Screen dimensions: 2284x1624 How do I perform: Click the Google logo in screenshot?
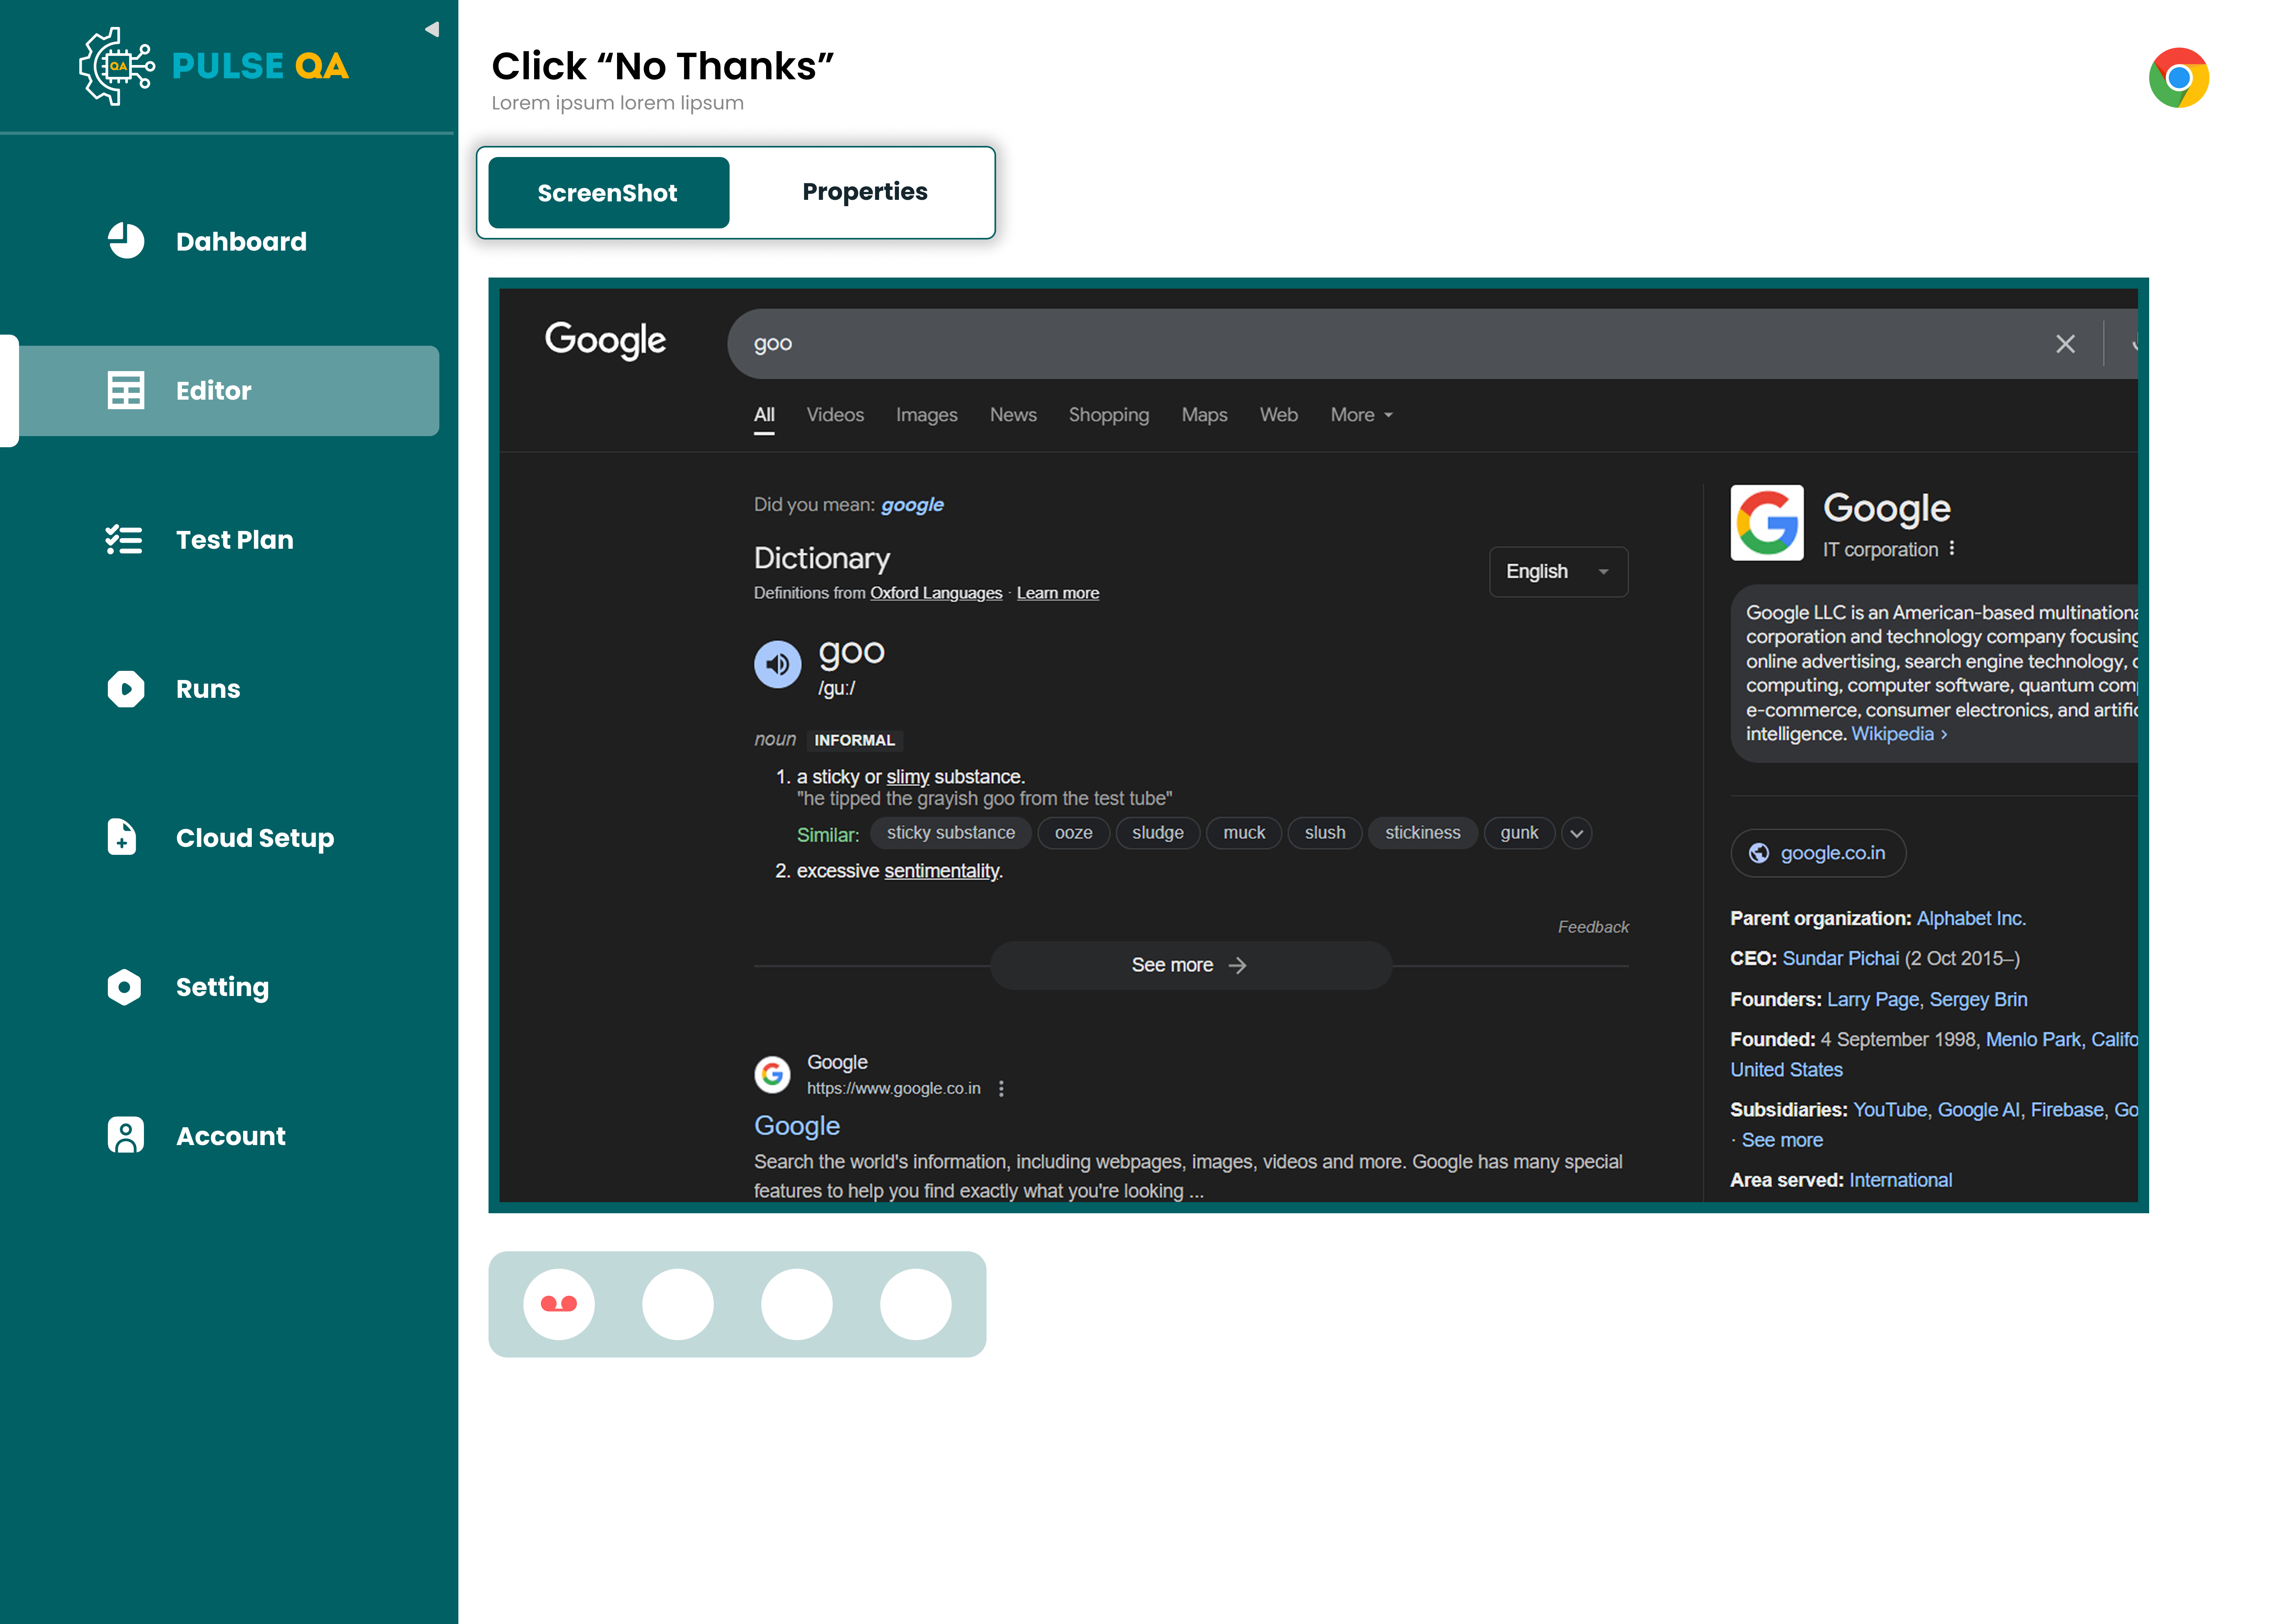coord(605,340)
